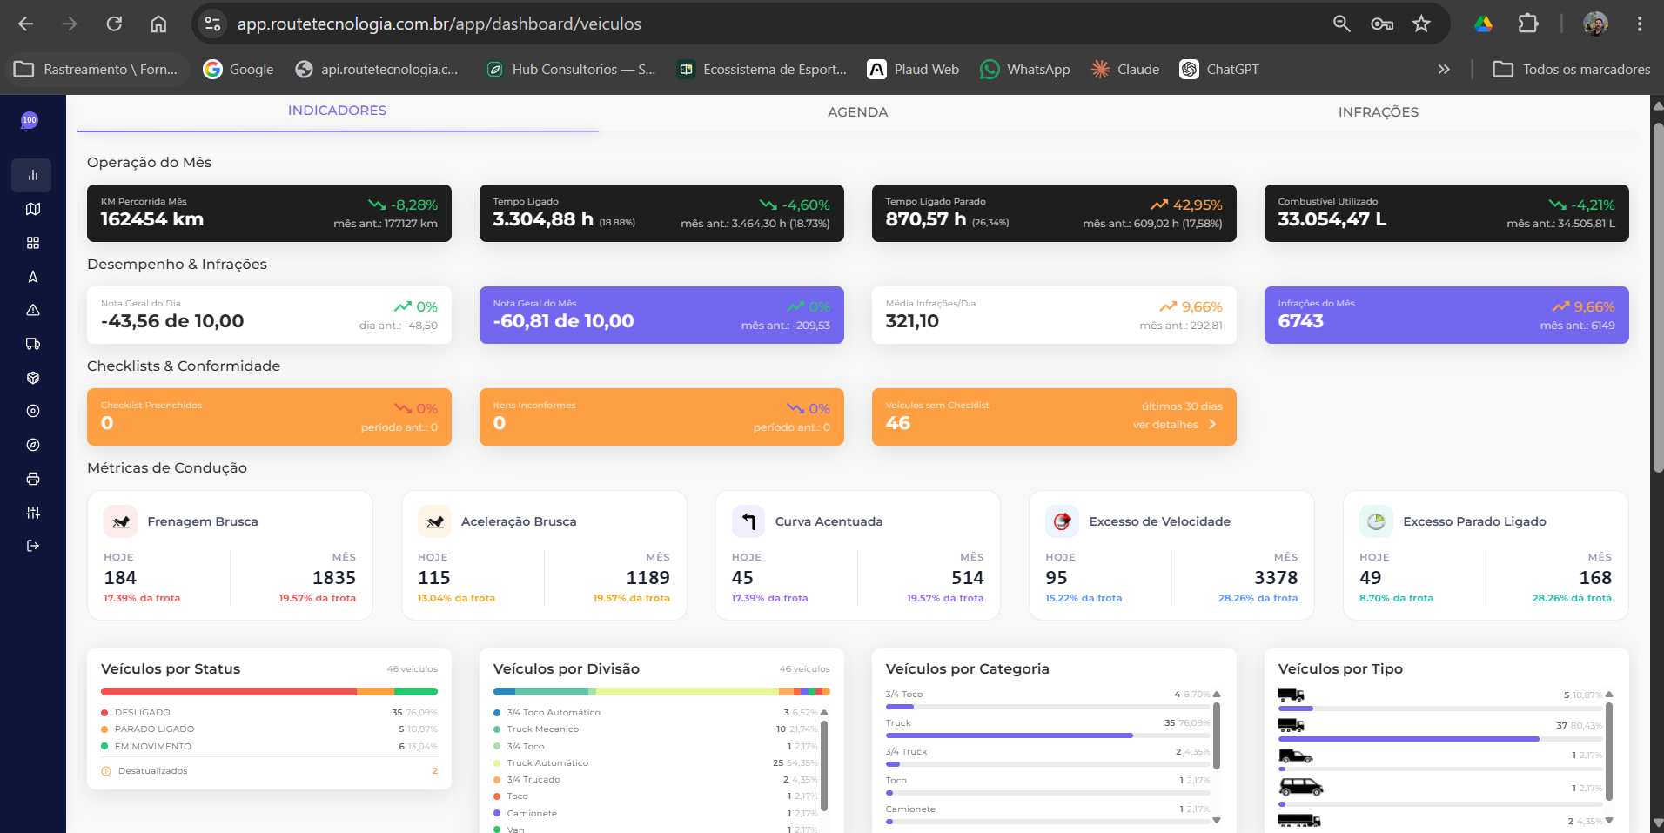Image resolution: width=1664 pixels, height=833 pixels.
Task: Expand the Todos os marcadores folder
Action: point(1572,70)
